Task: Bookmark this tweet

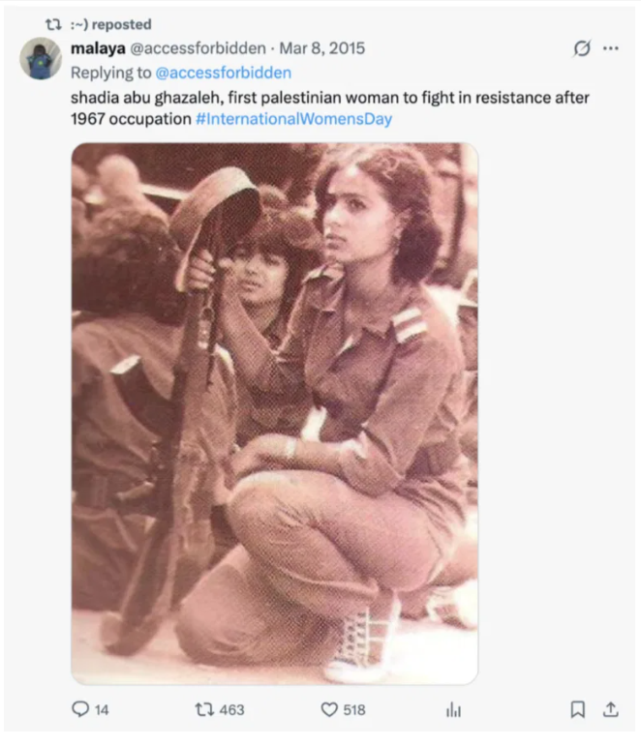Action: point(577,709)
